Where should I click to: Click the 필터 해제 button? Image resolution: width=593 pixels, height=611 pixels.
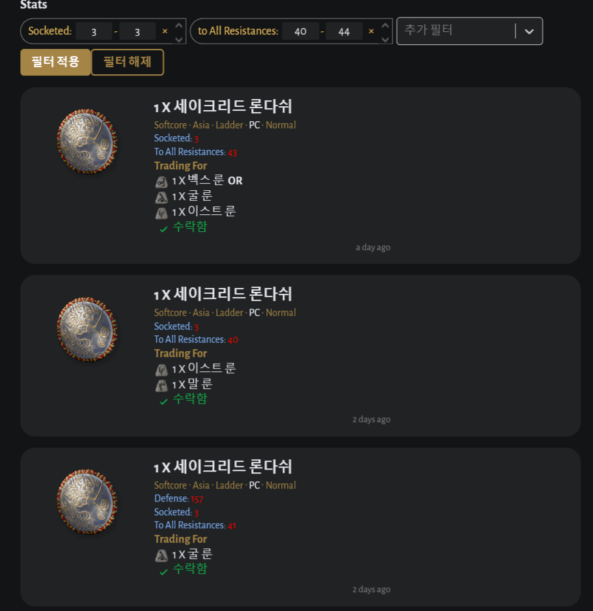pyautogui.click(x=127, y=63)
